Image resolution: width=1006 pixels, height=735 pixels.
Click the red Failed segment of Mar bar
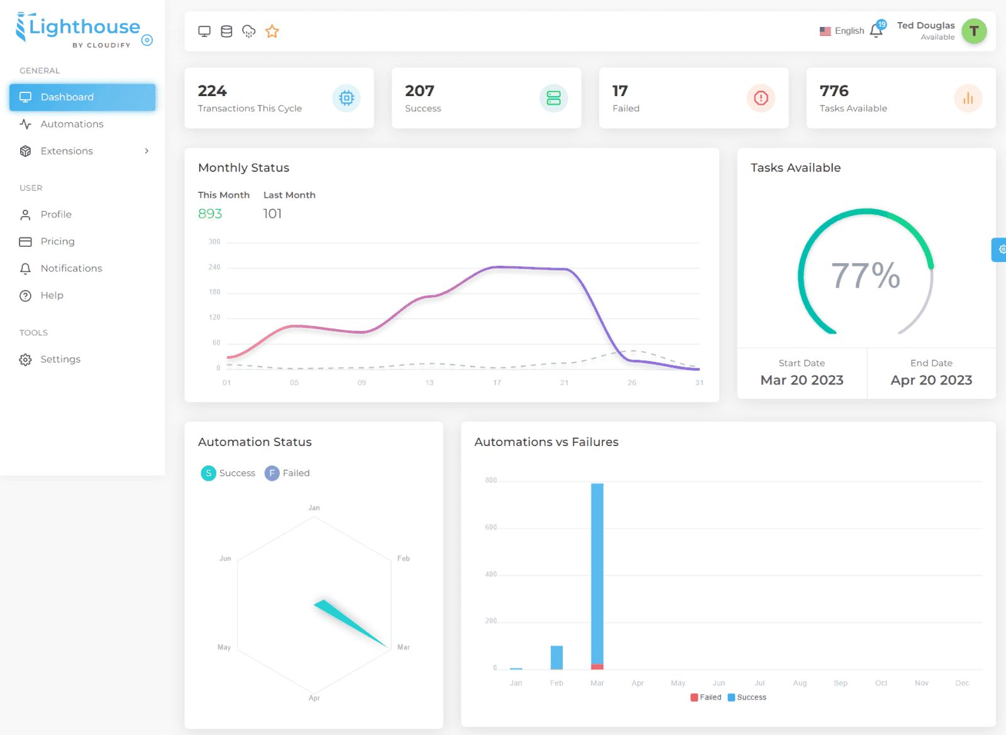(x=597, y=667)
